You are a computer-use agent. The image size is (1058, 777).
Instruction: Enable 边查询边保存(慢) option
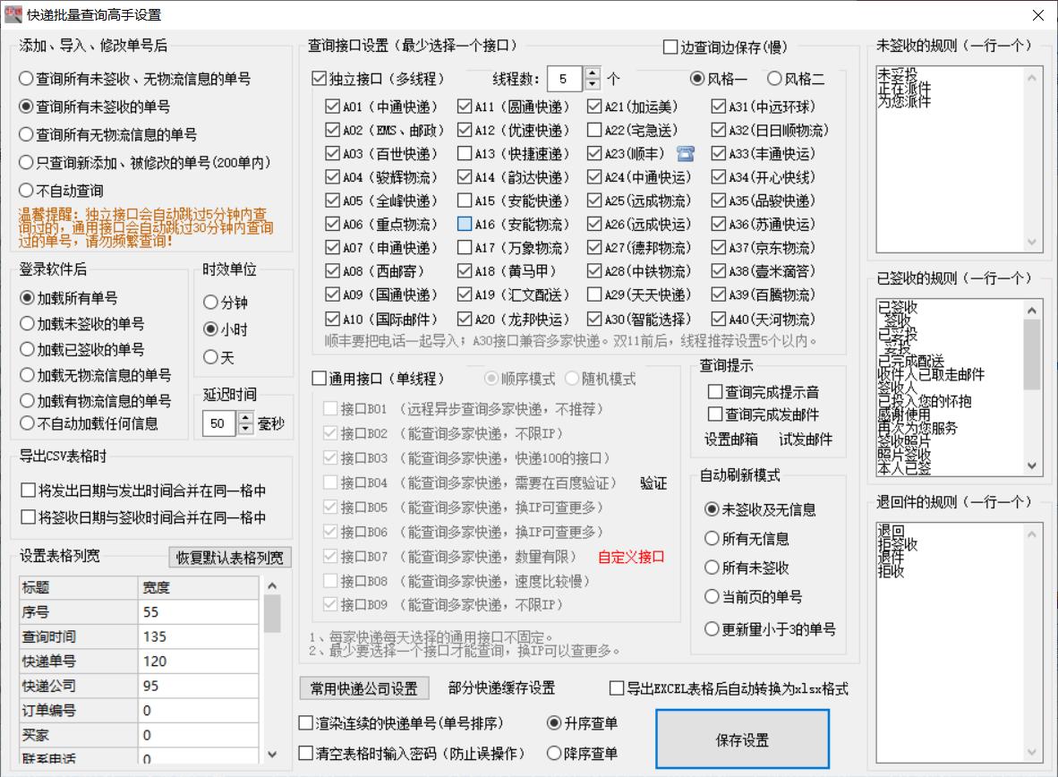coord(669,47)
